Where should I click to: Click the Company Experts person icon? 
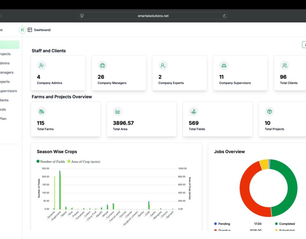click(163, 66)
